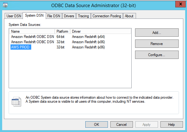Sort by the Driver column header
The height and width of the screenshot is (132, 187).
coord(100,31)
